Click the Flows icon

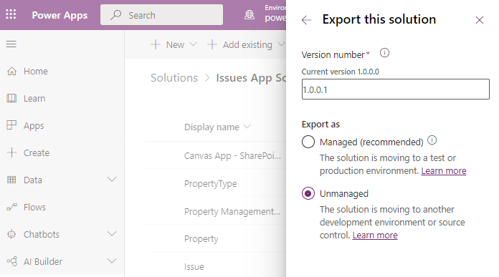(11, 207)
